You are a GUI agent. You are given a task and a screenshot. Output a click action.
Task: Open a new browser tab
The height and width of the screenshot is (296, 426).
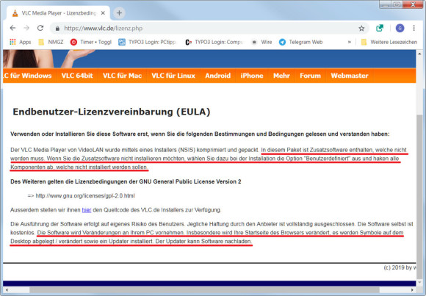[119, 12]
